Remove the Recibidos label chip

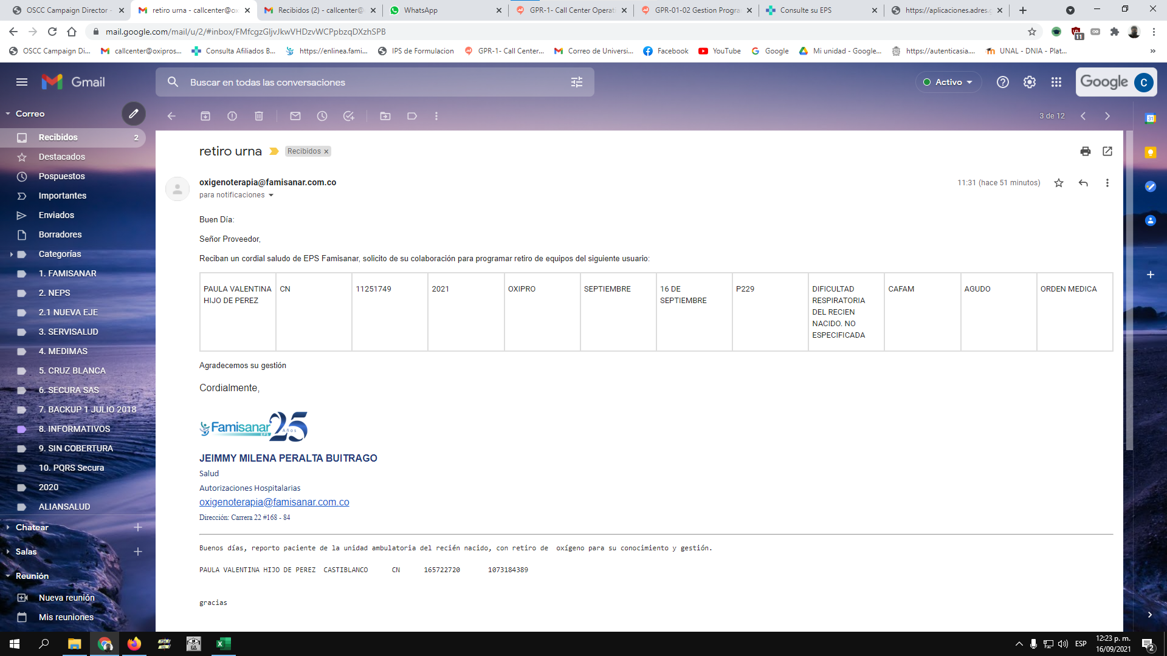tap(326, 152)
